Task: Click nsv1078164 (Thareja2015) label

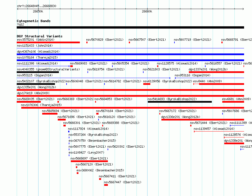Action: [x=37, y=57]
